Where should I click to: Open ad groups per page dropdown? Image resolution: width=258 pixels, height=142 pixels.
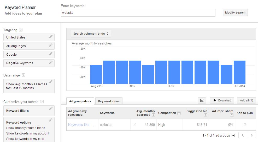coord(233,135)
